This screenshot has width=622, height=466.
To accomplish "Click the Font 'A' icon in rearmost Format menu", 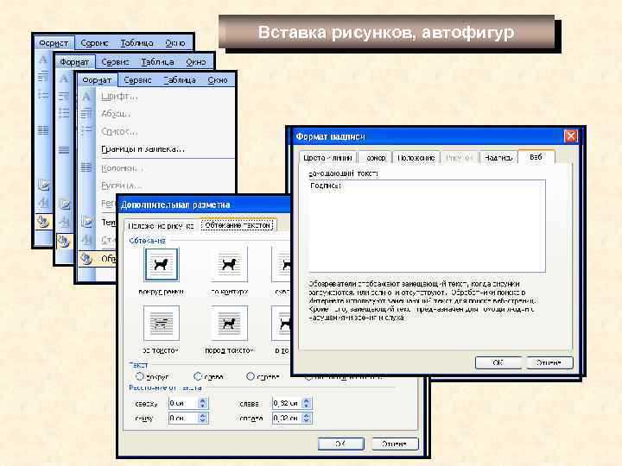I will (43, 60).
